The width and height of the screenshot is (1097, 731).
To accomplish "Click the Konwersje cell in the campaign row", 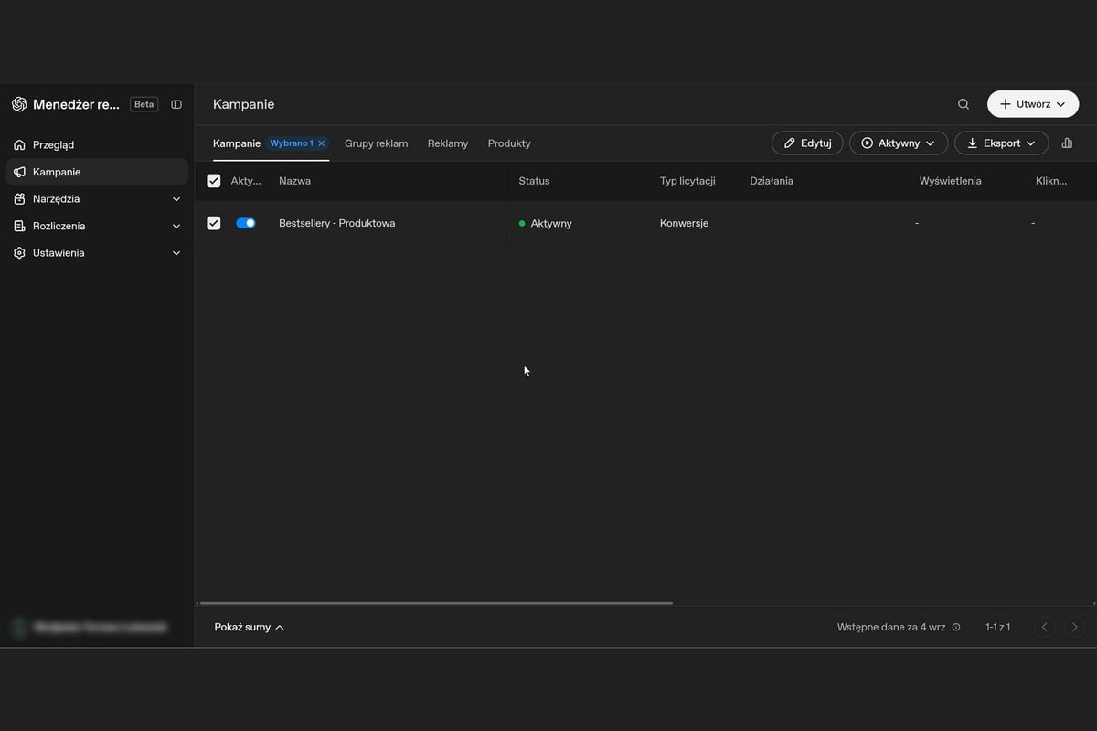I will (684, 223).
